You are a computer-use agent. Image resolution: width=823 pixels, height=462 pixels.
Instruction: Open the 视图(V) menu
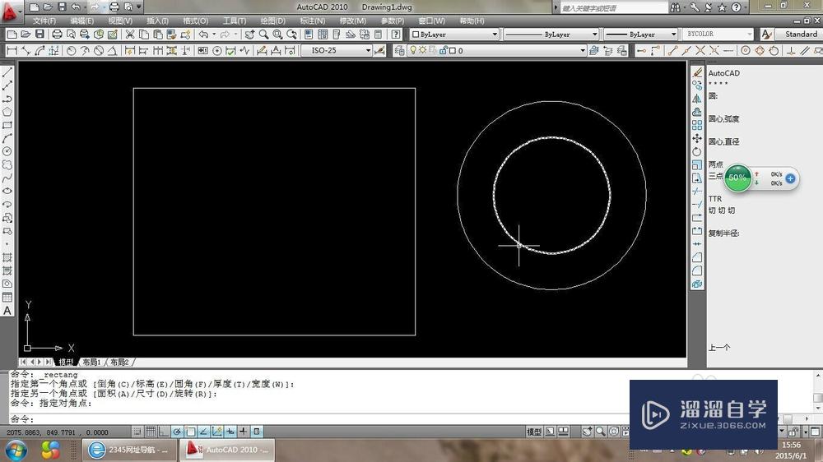(120, 21)
